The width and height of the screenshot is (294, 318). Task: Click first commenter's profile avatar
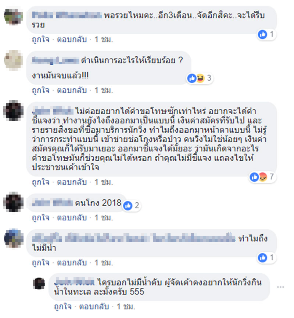click(14, 16)
